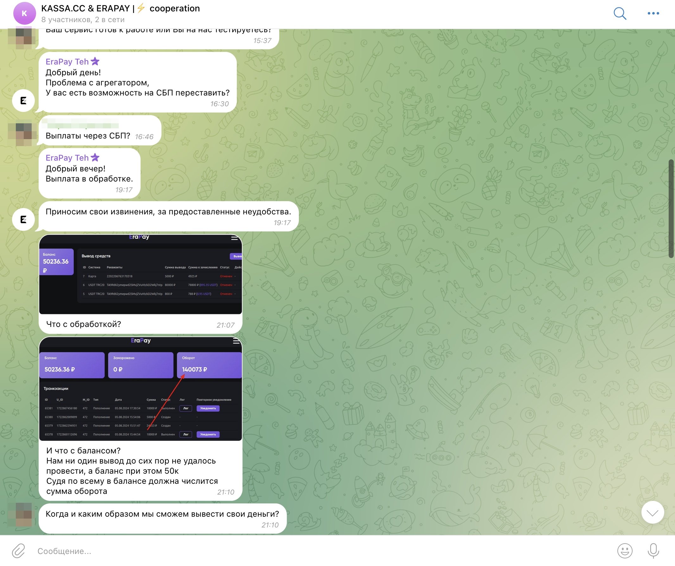
Task: Open the transactions screenshot with the red arrow
Action: point(141,389)
